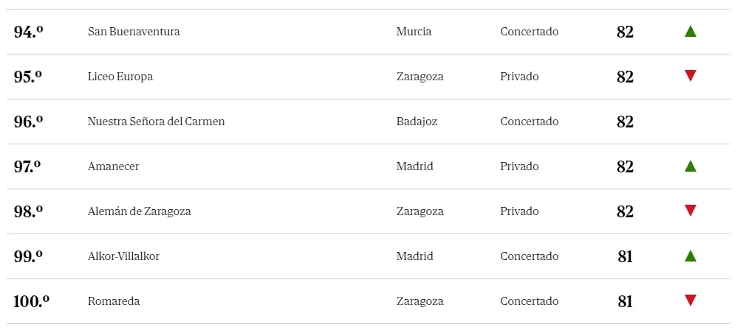743x330 pixels.
Task: Open the Amanecer school entry
Action: point(113,166)
